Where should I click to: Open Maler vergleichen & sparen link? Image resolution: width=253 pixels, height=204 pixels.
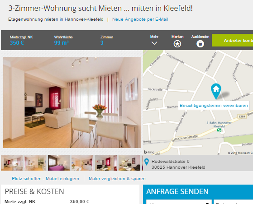tap(117, 179)
